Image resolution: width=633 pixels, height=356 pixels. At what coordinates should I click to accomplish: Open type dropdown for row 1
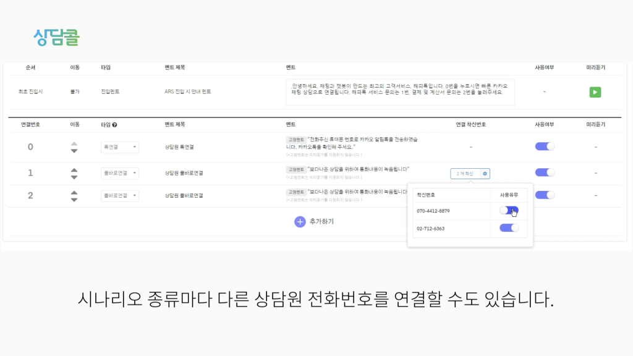click(120, 173)
